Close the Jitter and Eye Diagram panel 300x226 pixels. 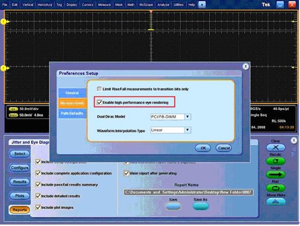click(x=293, y=140)
